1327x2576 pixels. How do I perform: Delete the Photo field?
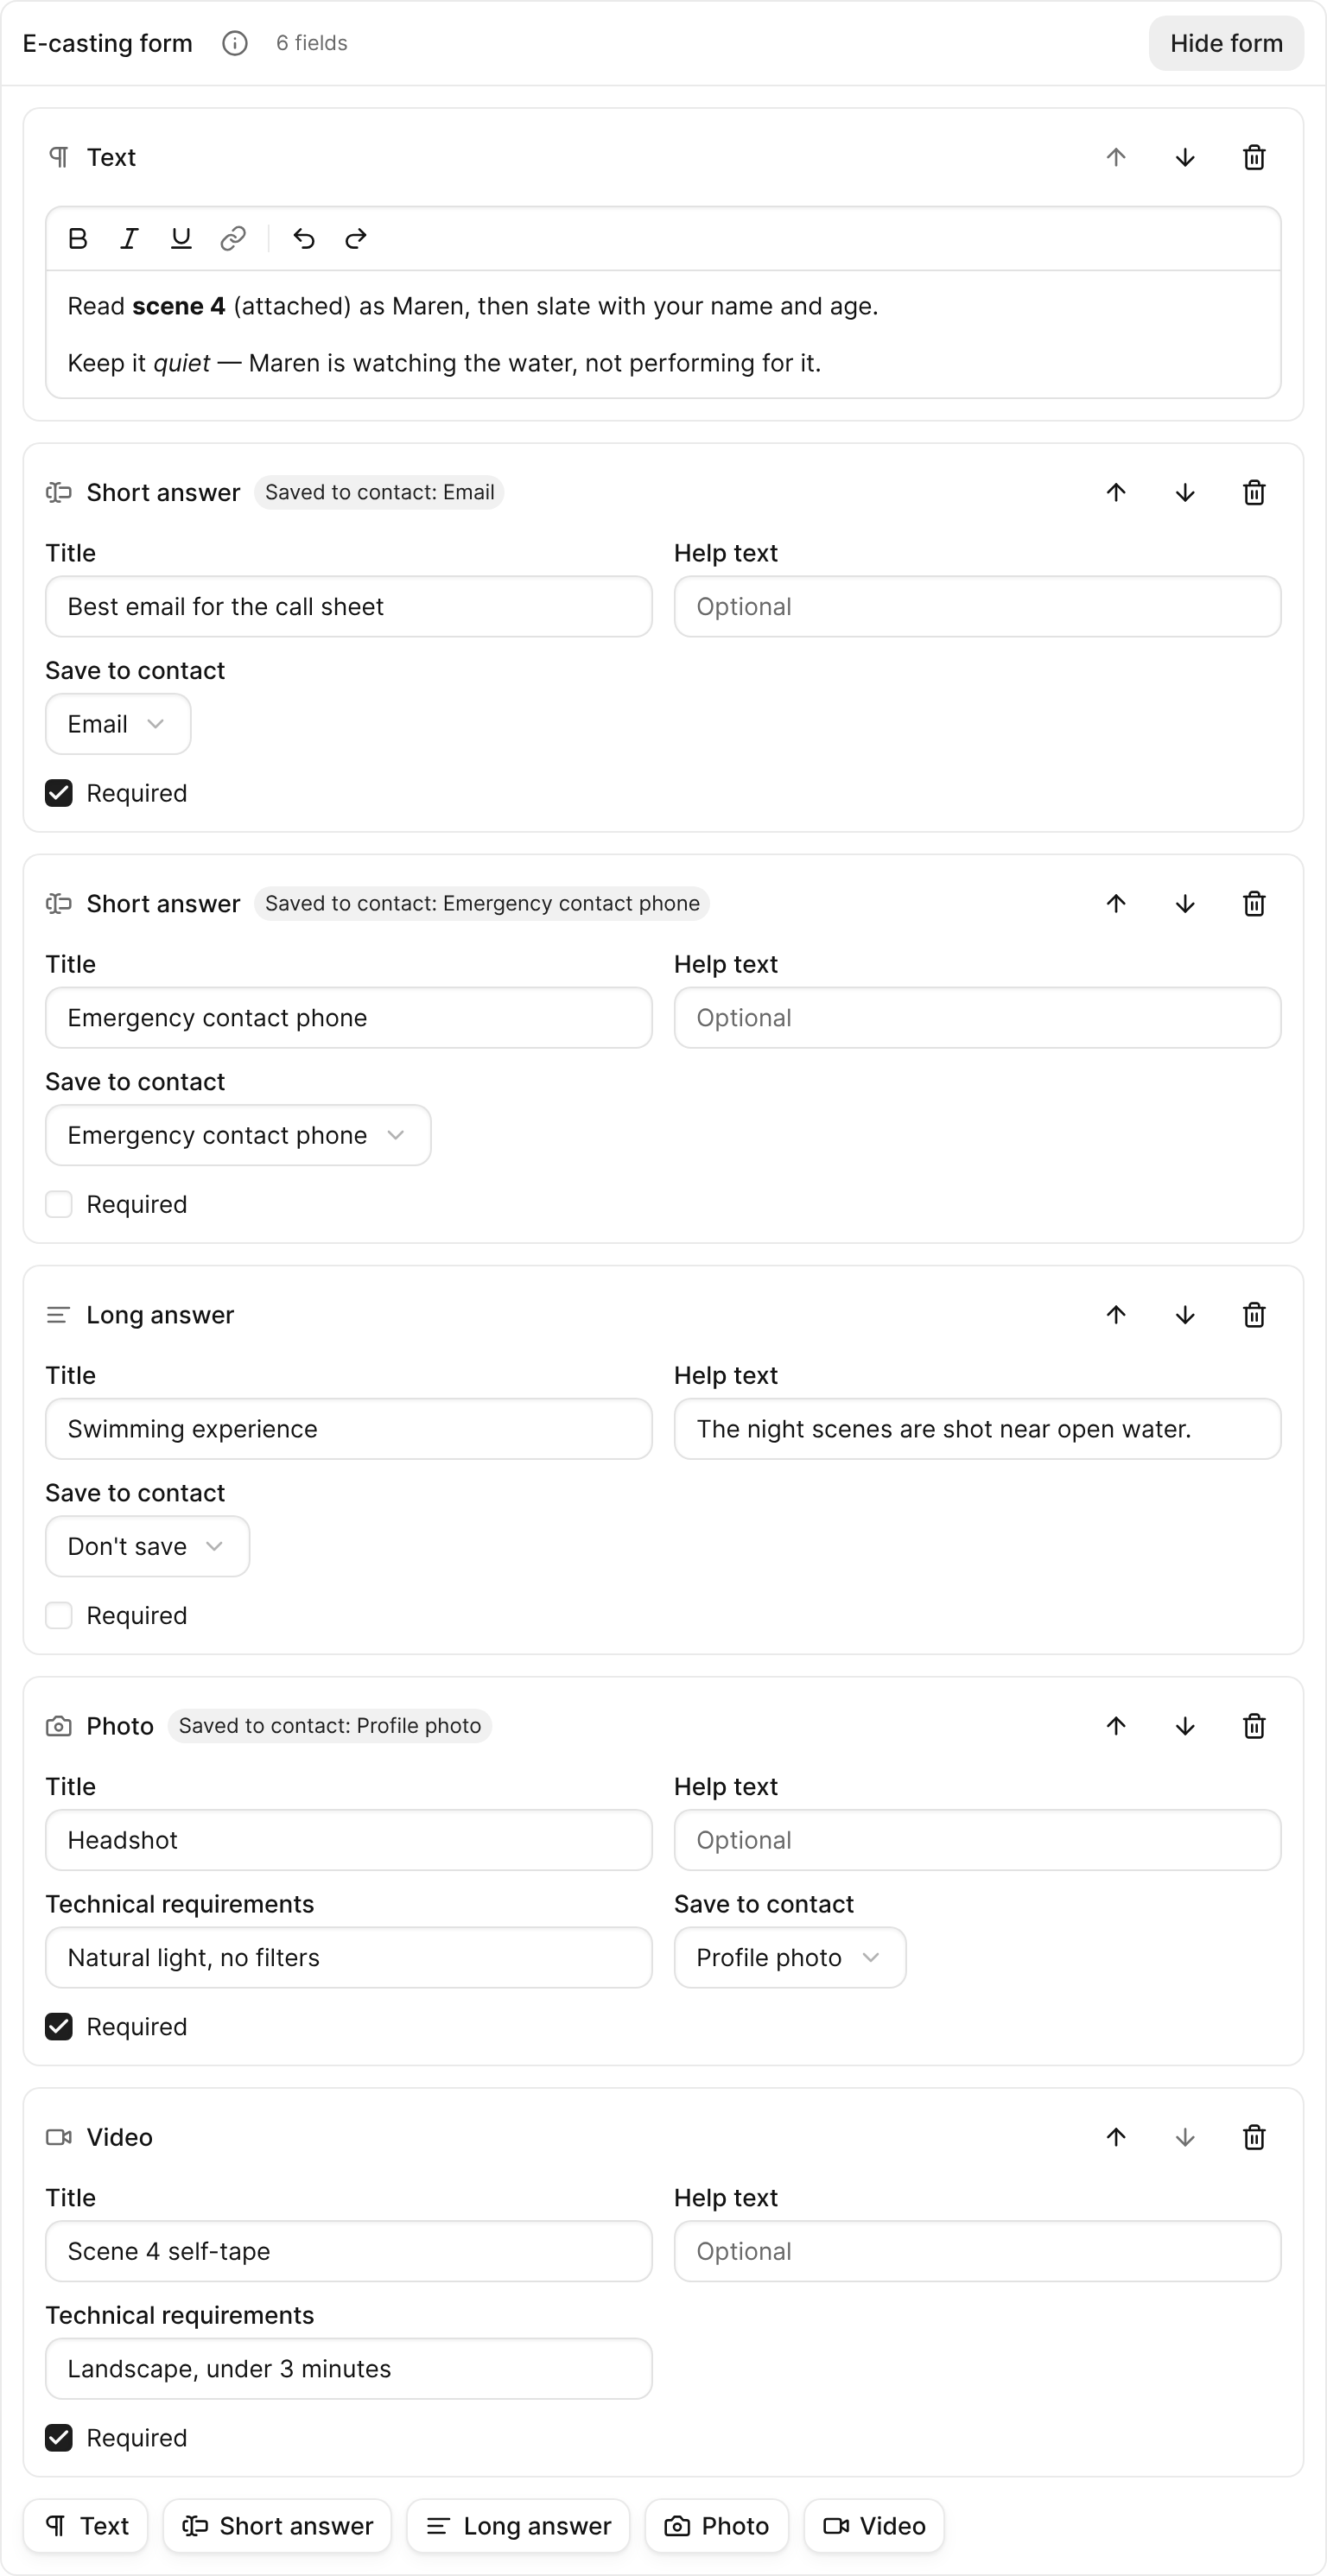coord(1254,1725)
